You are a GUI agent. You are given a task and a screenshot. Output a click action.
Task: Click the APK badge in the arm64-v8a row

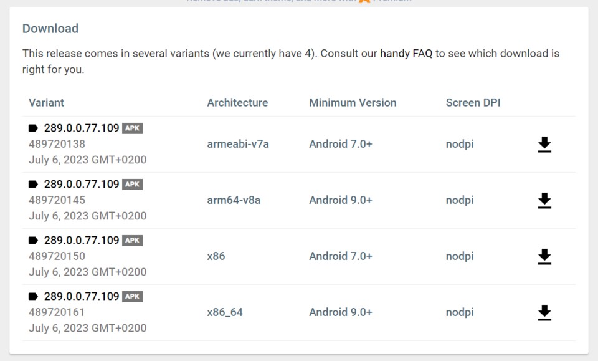point(133,185)
